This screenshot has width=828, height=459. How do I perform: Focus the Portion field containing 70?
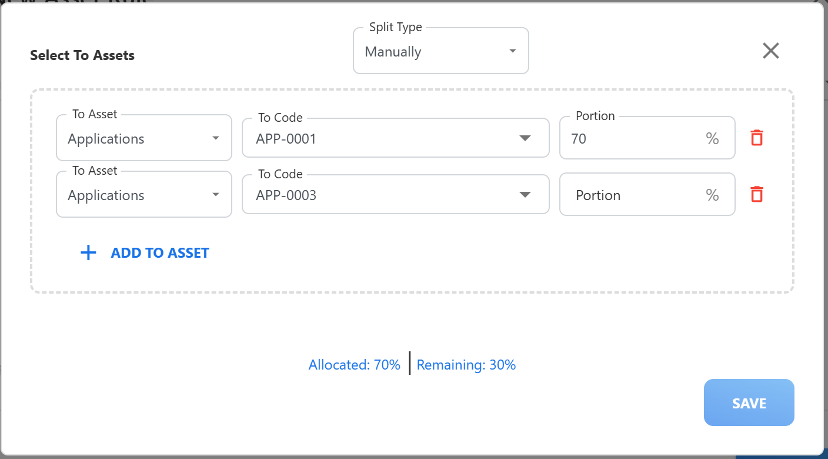(629, 139)
